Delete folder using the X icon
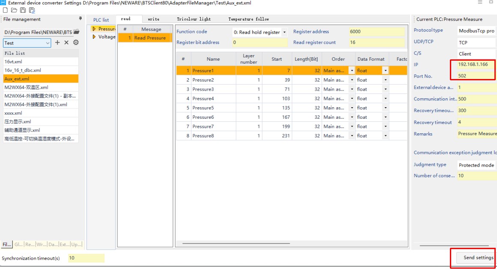The height and width of the screenshot is (270, 497). [x=66, y=43]
